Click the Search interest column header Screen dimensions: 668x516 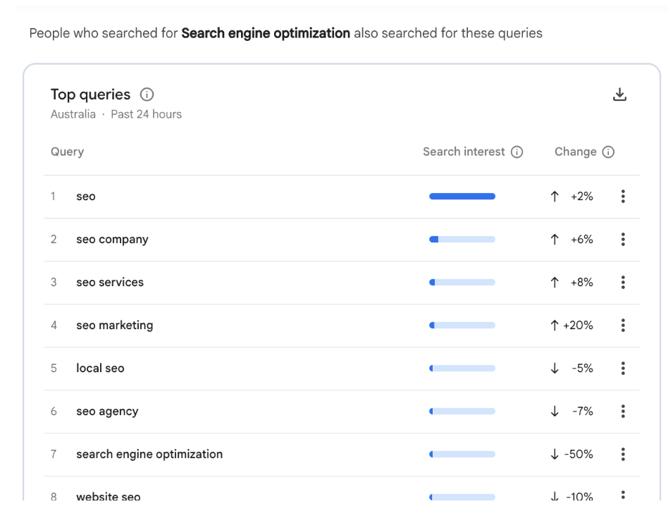pos(464,152)
